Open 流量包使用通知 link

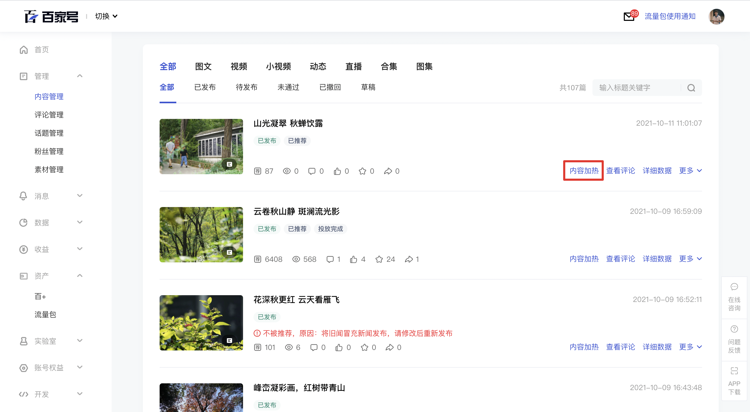(x=670, y=17)
